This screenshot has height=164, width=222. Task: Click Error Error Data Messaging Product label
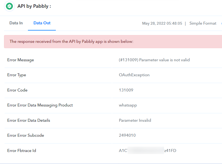point(40,105)
